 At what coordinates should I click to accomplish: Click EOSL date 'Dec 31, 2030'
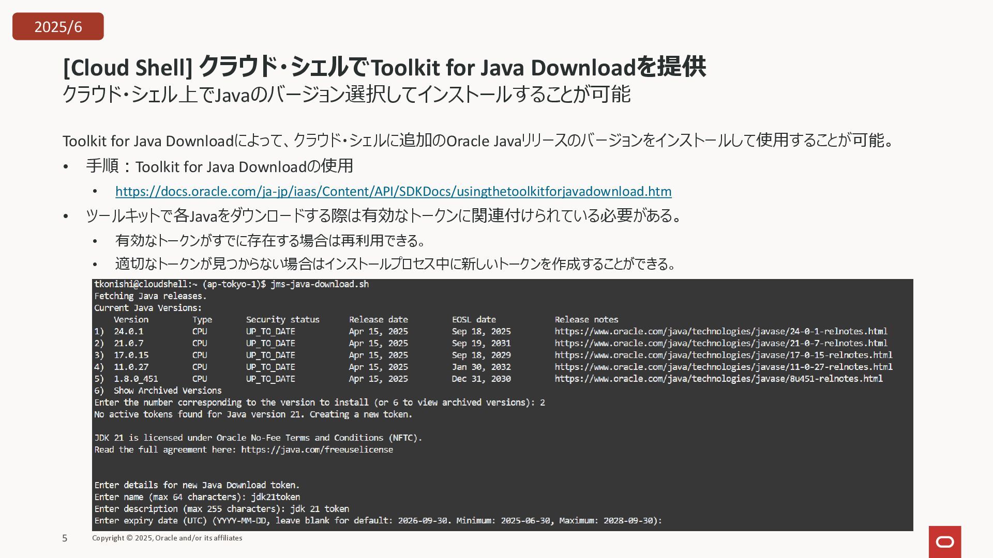coord(481,379)
